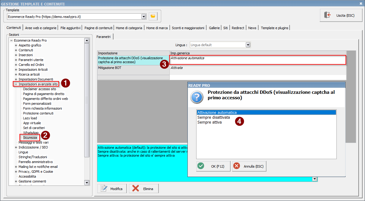This screenshot has width=365, height=201.
Task: Open the Template e plugins tab
Action: click(x=274, y=28)
